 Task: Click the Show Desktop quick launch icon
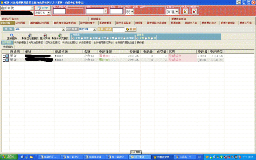coord(22,157)
